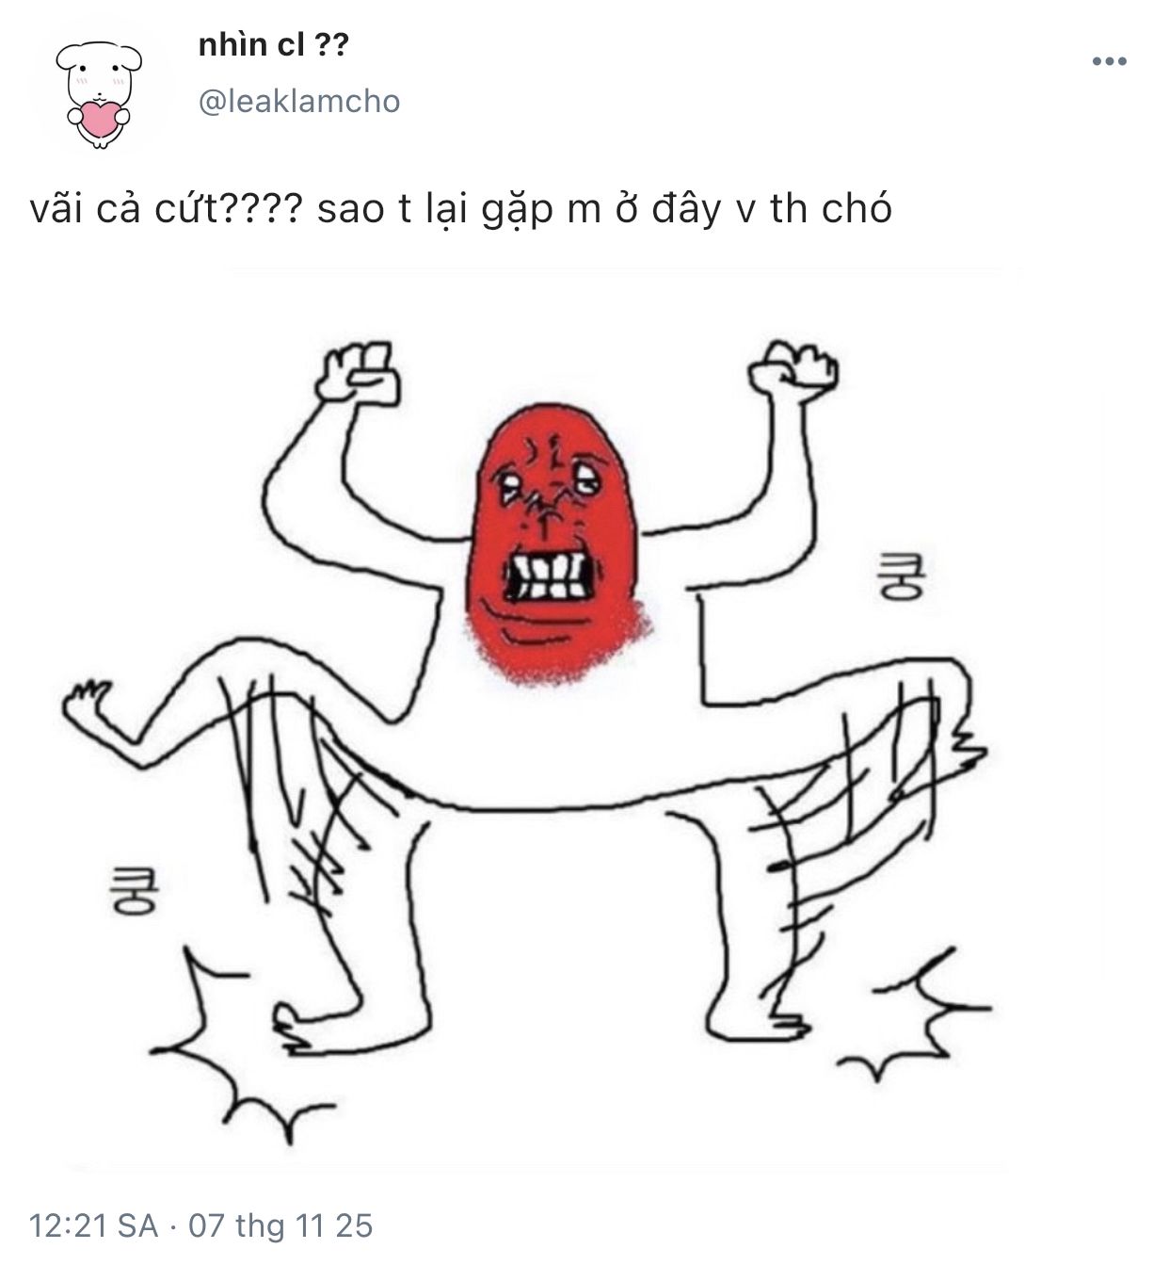Click the raised fist above the left arm

click(x=357, y=373)
